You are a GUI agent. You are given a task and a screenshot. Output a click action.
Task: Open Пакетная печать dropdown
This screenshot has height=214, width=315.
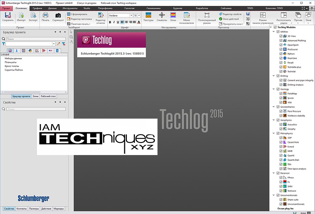click(x=79, y=24)
